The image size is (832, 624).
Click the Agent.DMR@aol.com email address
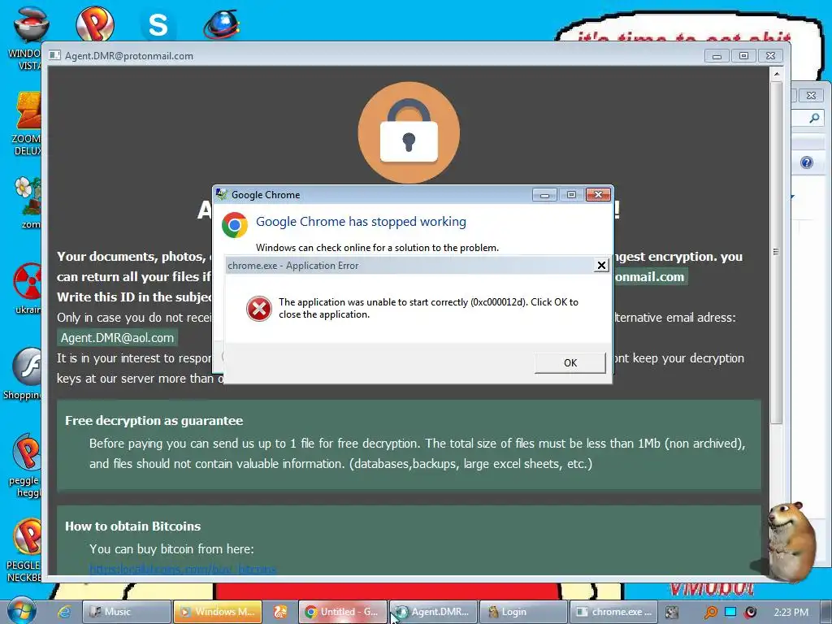coord(117,338)
